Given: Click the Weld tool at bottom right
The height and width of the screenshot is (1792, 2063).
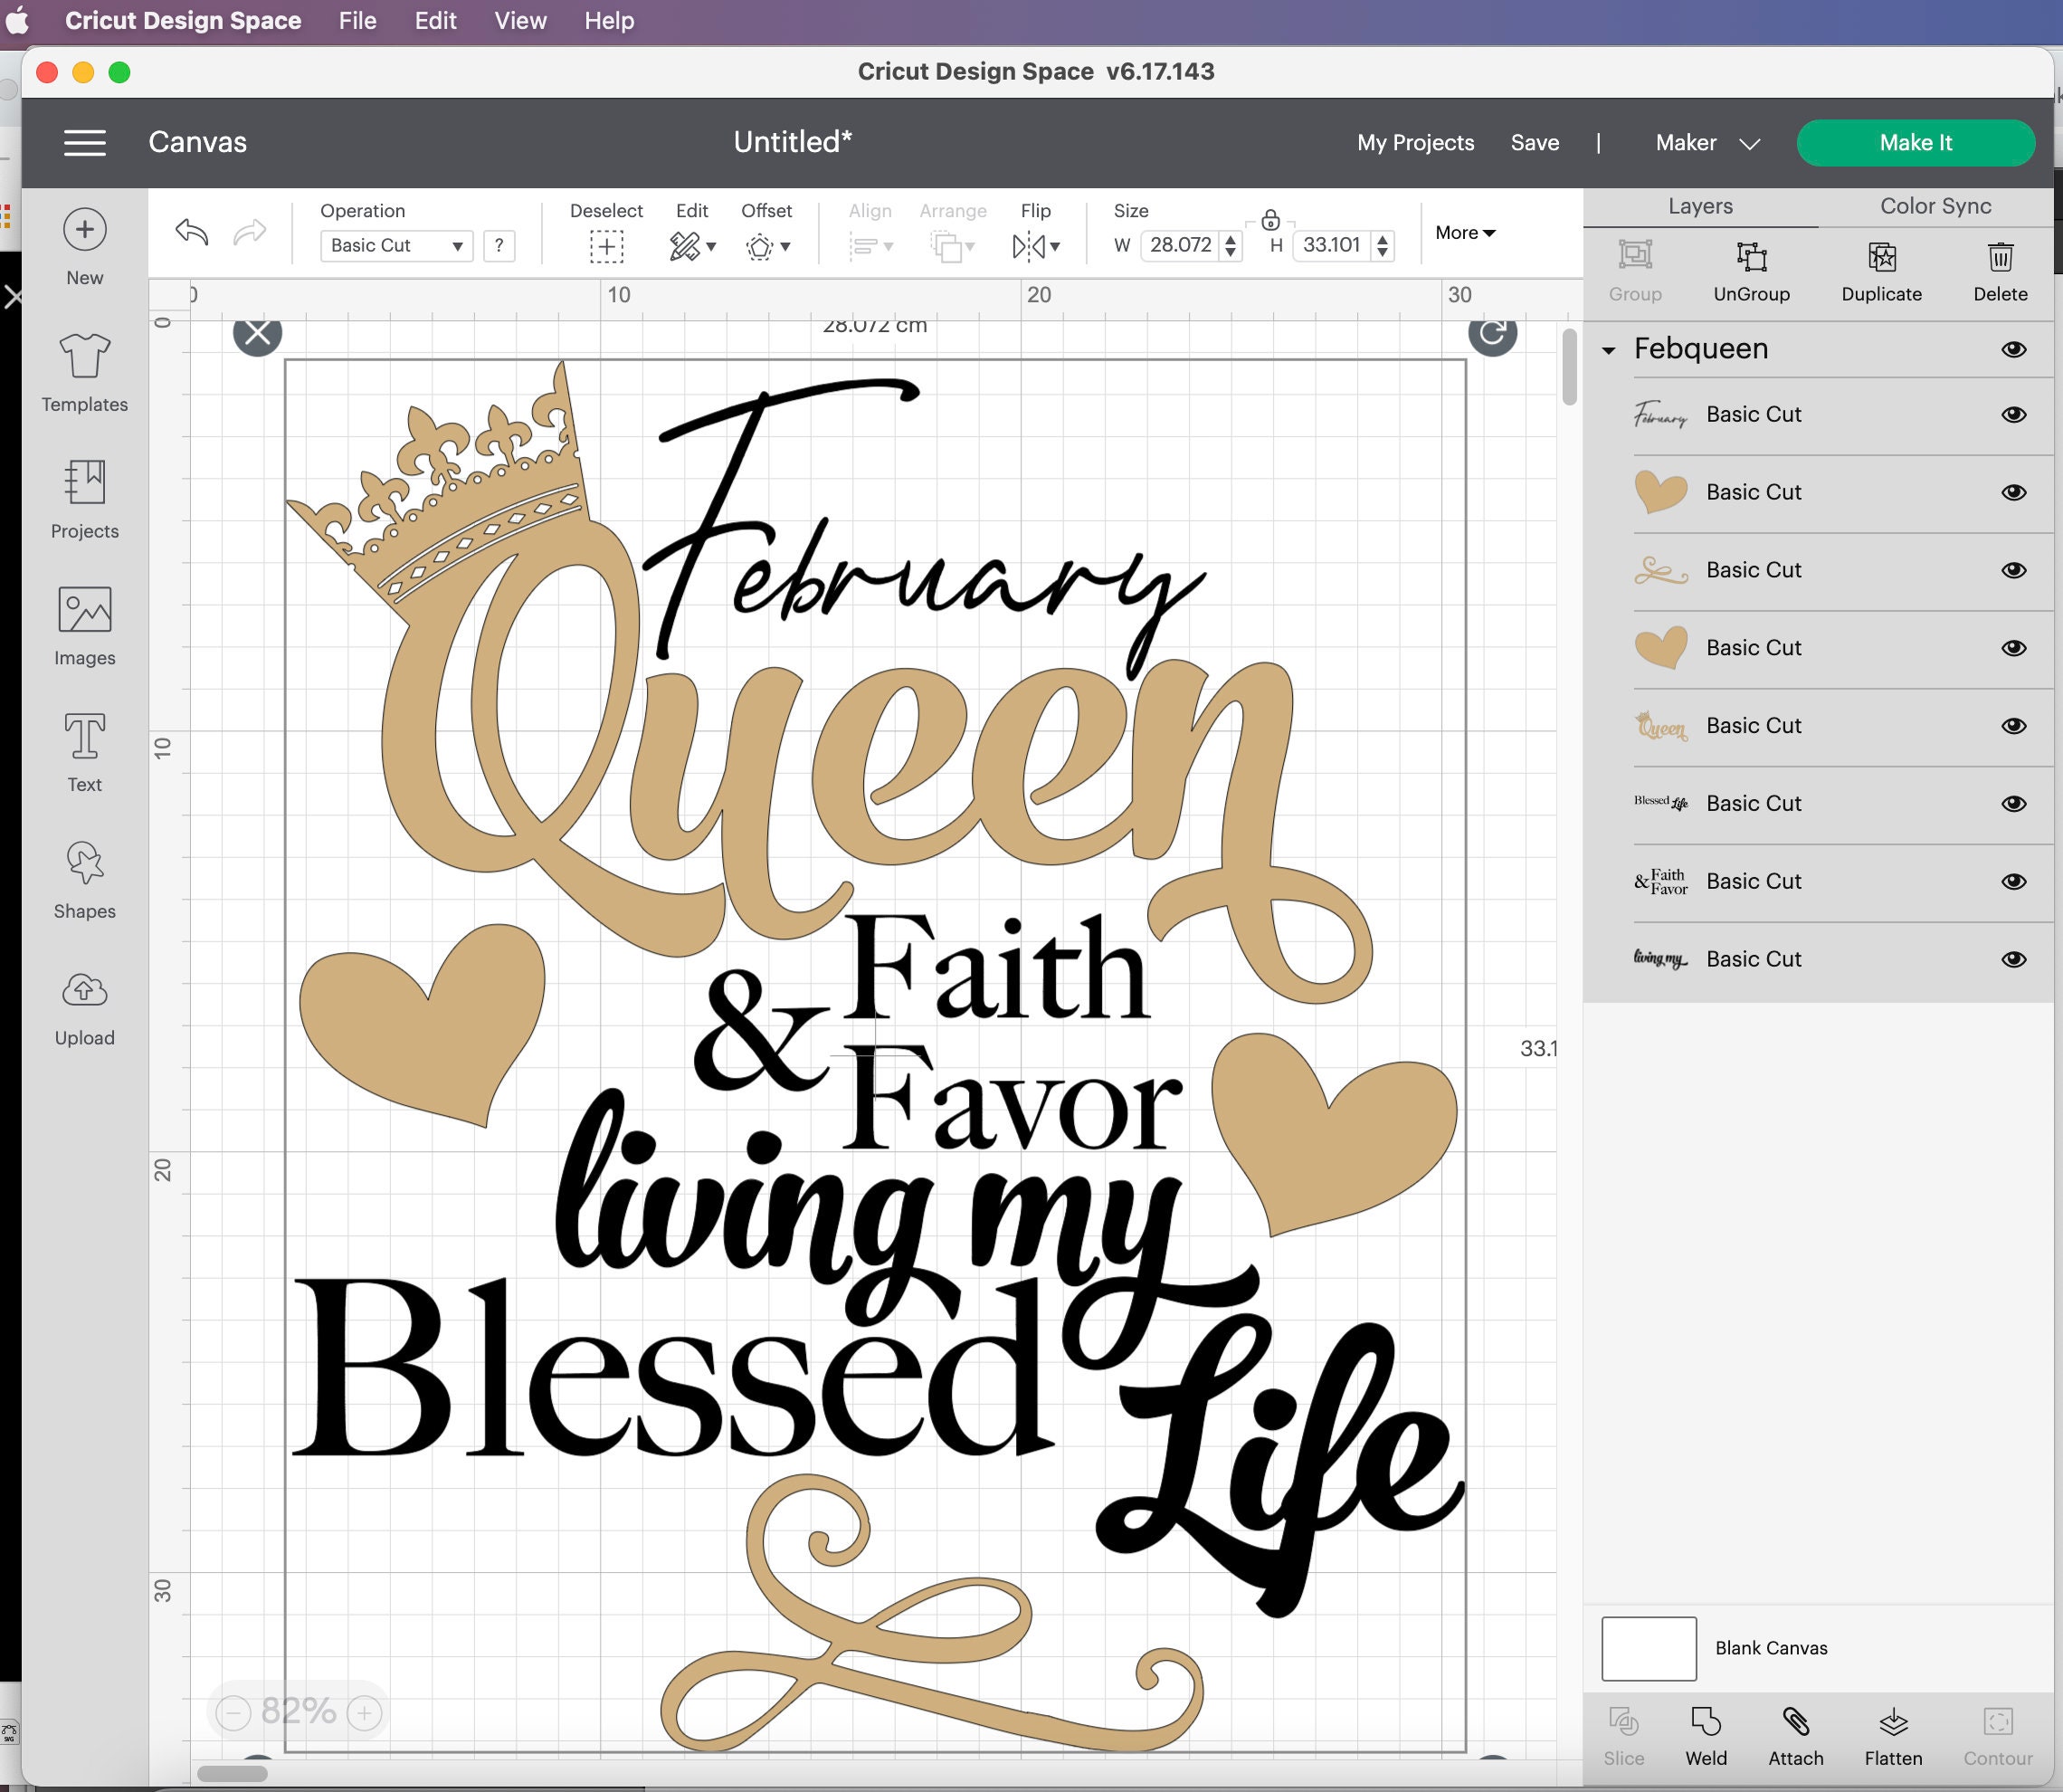Looking at the screenshot, I should 1706,1735.
